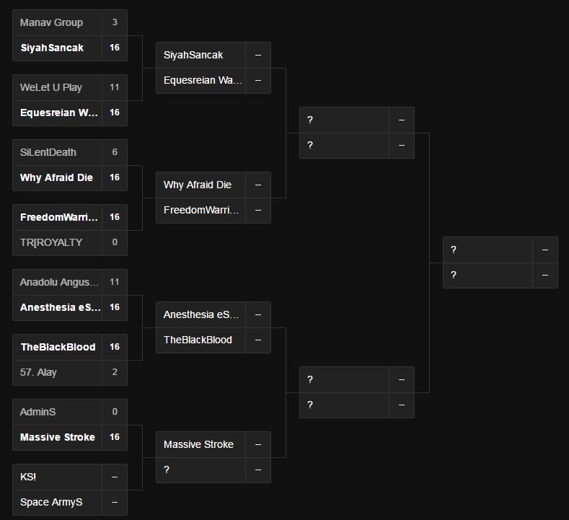Image resolution: width=569 pixels, height=520 pixels.
Task: Click 57. Alay's score of 2
Action: pos(115,372)
